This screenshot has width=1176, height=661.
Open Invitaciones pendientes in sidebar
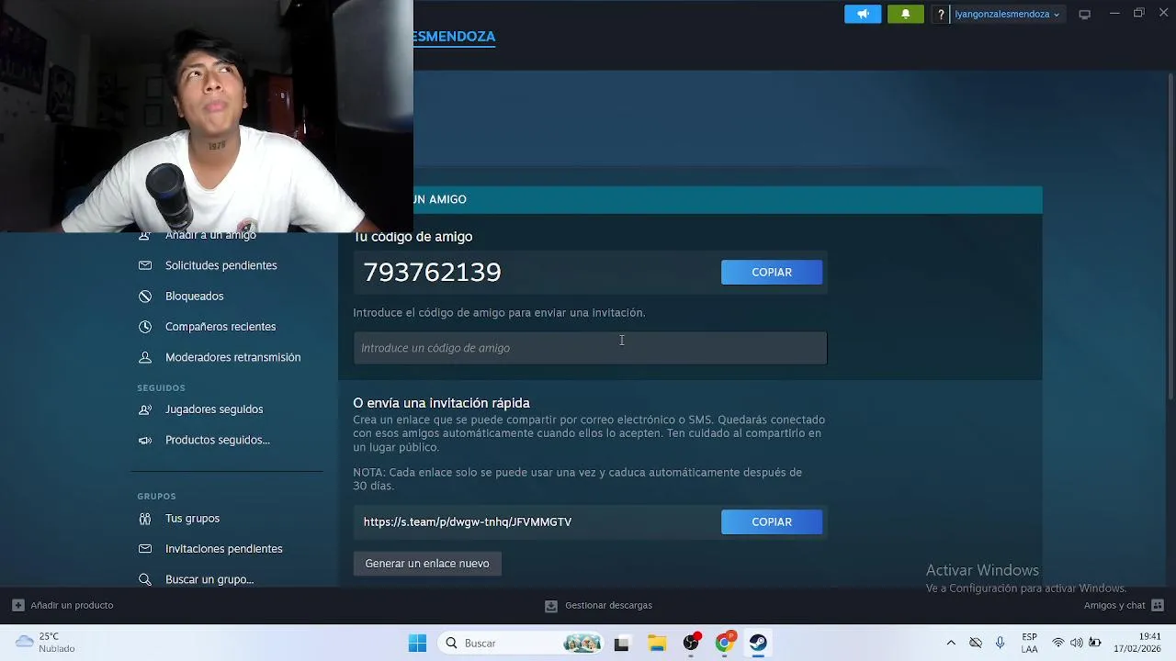tap(224, 549)
